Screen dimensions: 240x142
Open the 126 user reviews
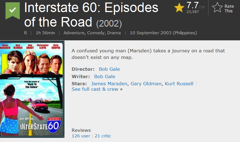click(81, 136)
